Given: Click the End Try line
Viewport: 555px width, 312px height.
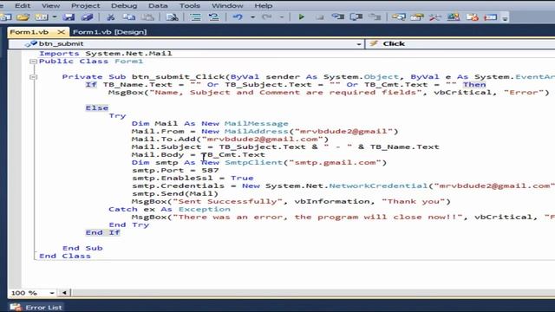Looking at the screenshot, I should pyautogui.click(x=129, y=224).
